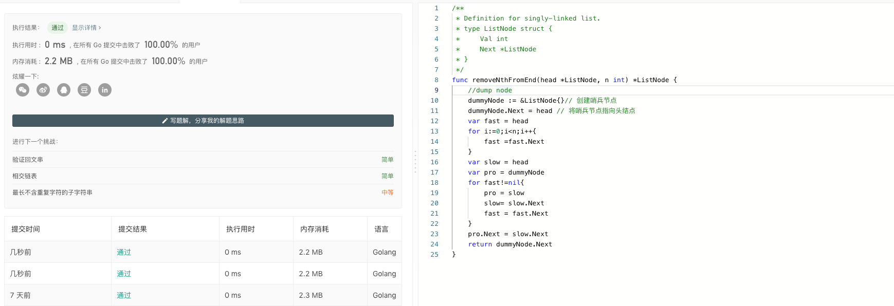Screen dimensions: 894x306
Task: Click 写题解 share solution button
Action: point(203,121)
